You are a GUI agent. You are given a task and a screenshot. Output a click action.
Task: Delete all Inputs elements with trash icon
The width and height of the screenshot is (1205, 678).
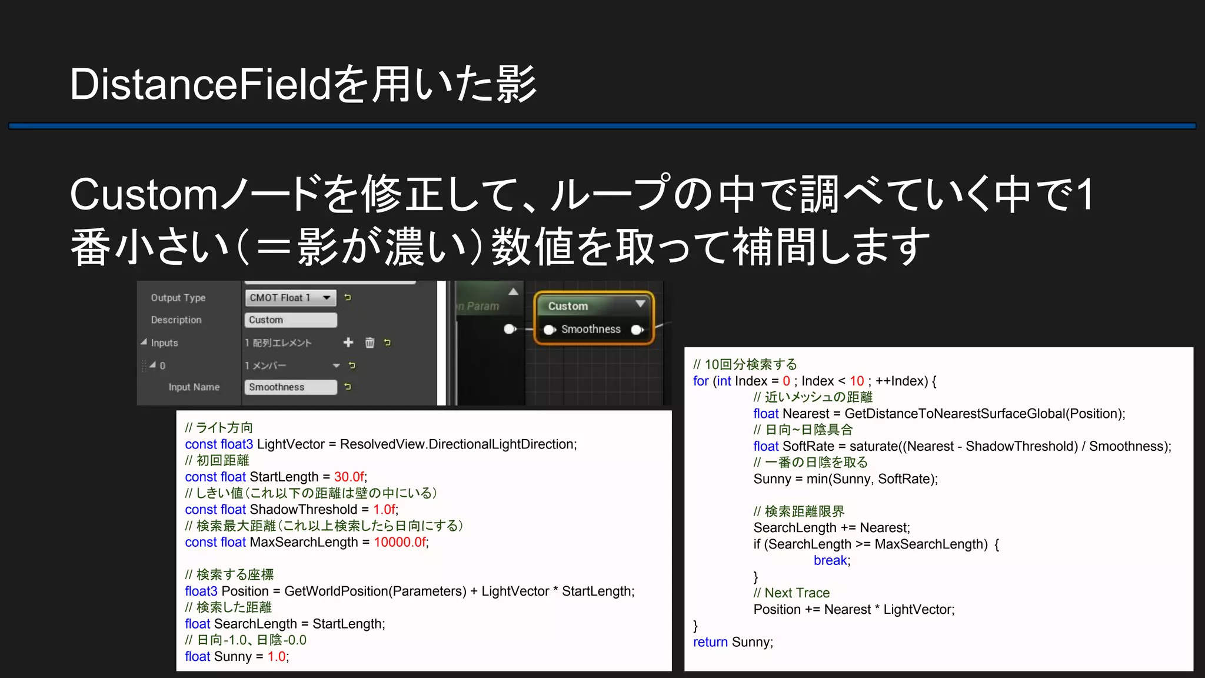370,343
